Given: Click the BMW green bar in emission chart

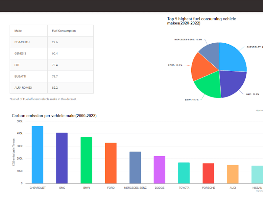Looking at the screenshot, I should click(86, 160).
